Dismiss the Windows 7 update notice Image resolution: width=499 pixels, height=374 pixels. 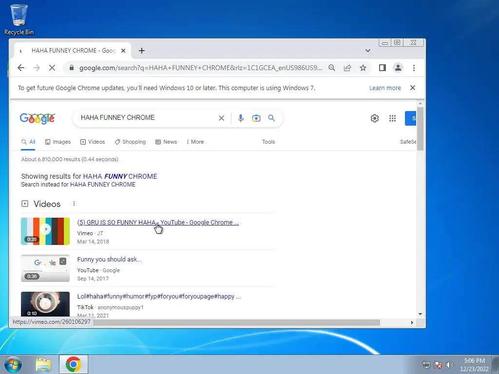[x=413, y=88]
